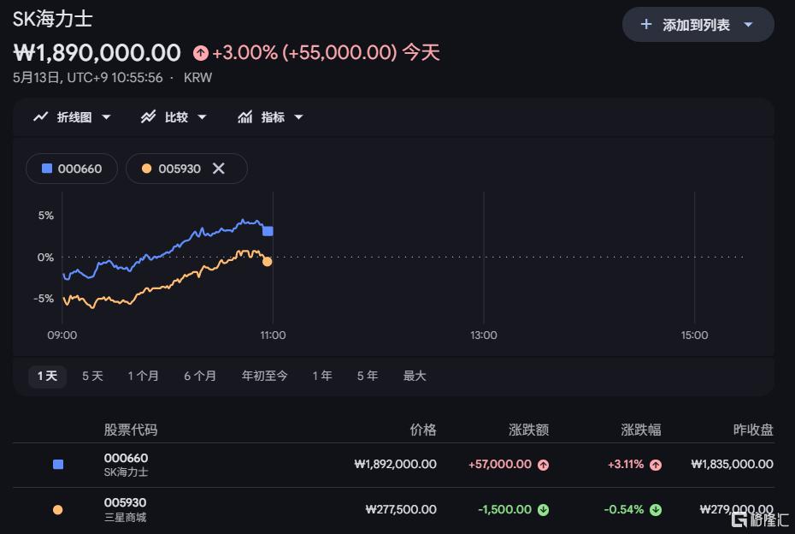Click the 涨跌额 column header
This screenshot has width=795, height=534.
[529, 430]
